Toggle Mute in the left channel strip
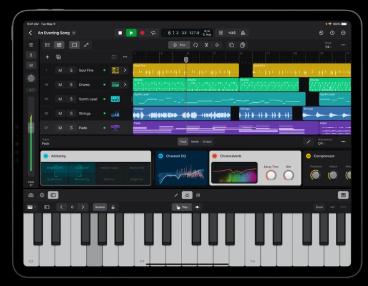The image size is (368, 286). 31,65
